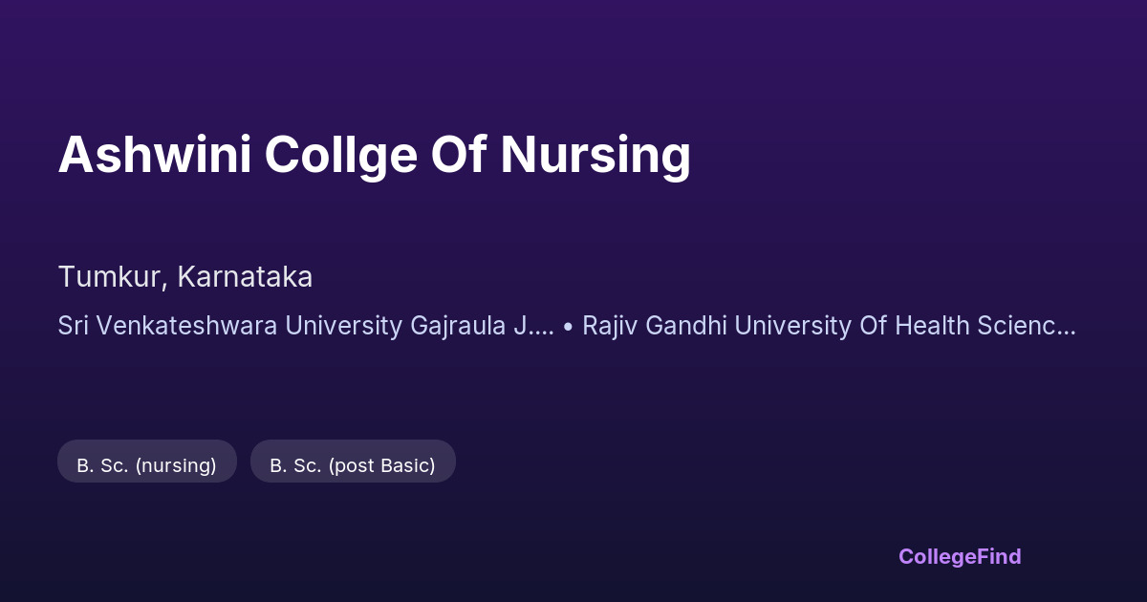Click the bullet separator between universities
1147x602 pixels.
pyautogui.click(x=568, y=327)
